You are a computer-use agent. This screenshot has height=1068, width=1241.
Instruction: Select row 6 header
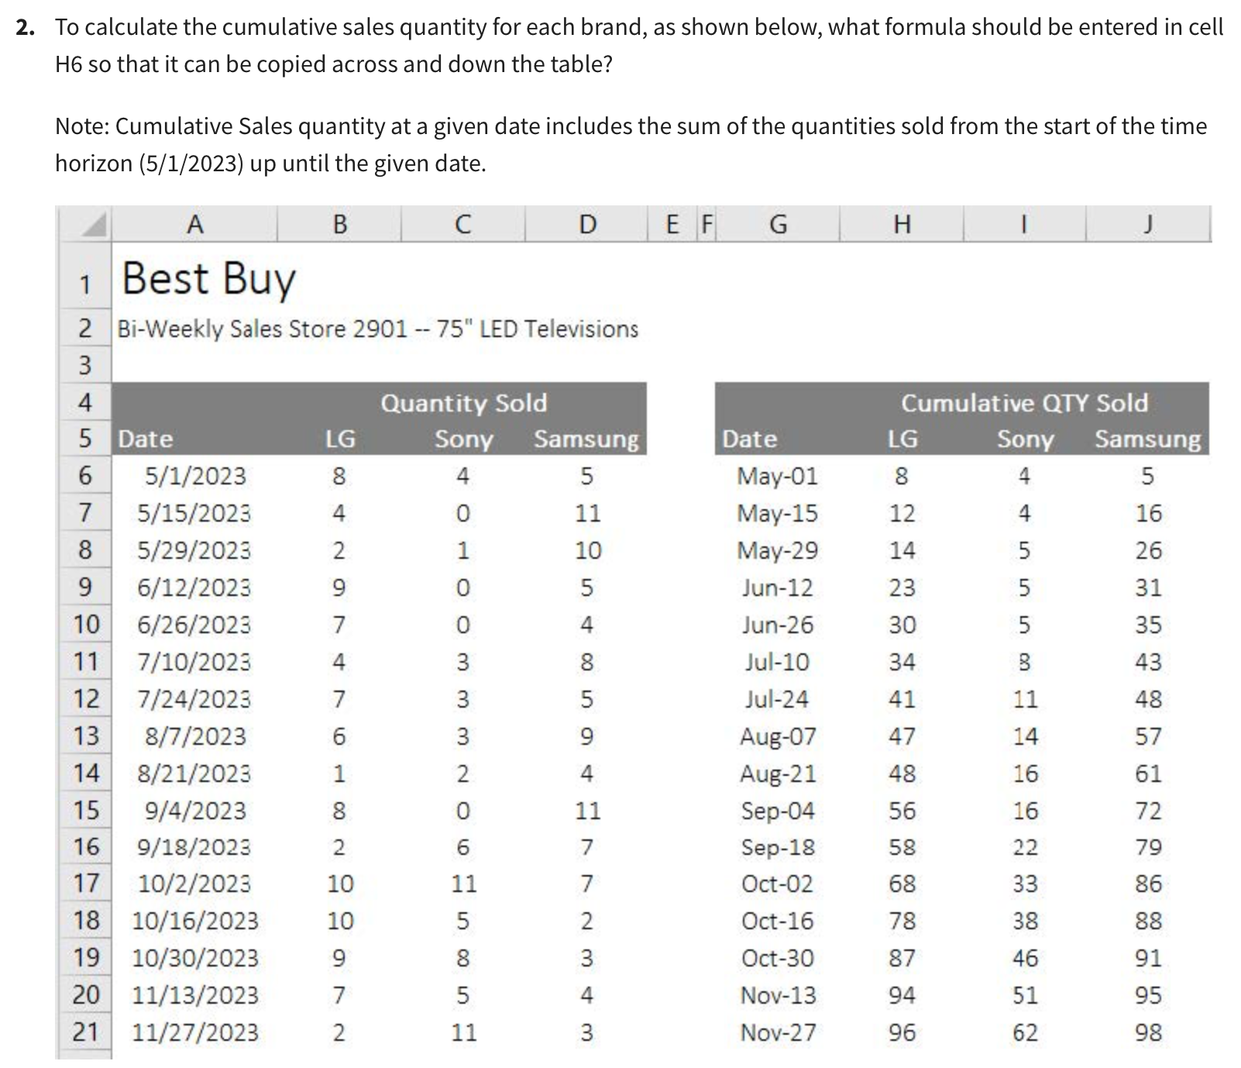pos(85,475)
